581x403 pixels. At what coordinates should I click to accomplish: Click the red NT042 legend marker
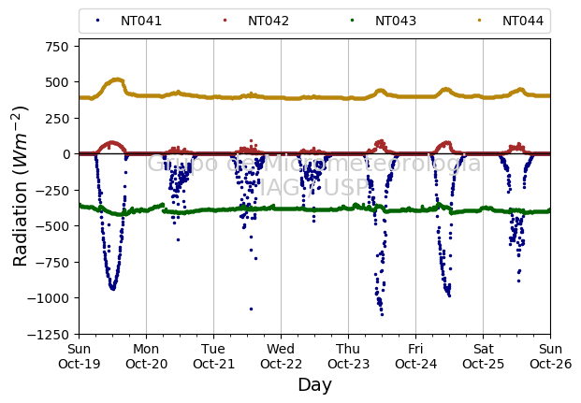pos(225,21)
